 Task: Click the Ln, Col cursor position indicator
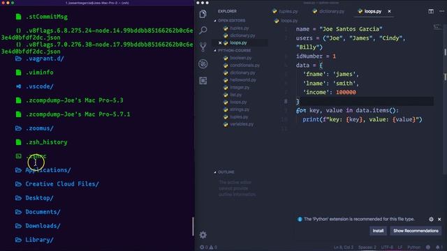[x=344, y=247]
